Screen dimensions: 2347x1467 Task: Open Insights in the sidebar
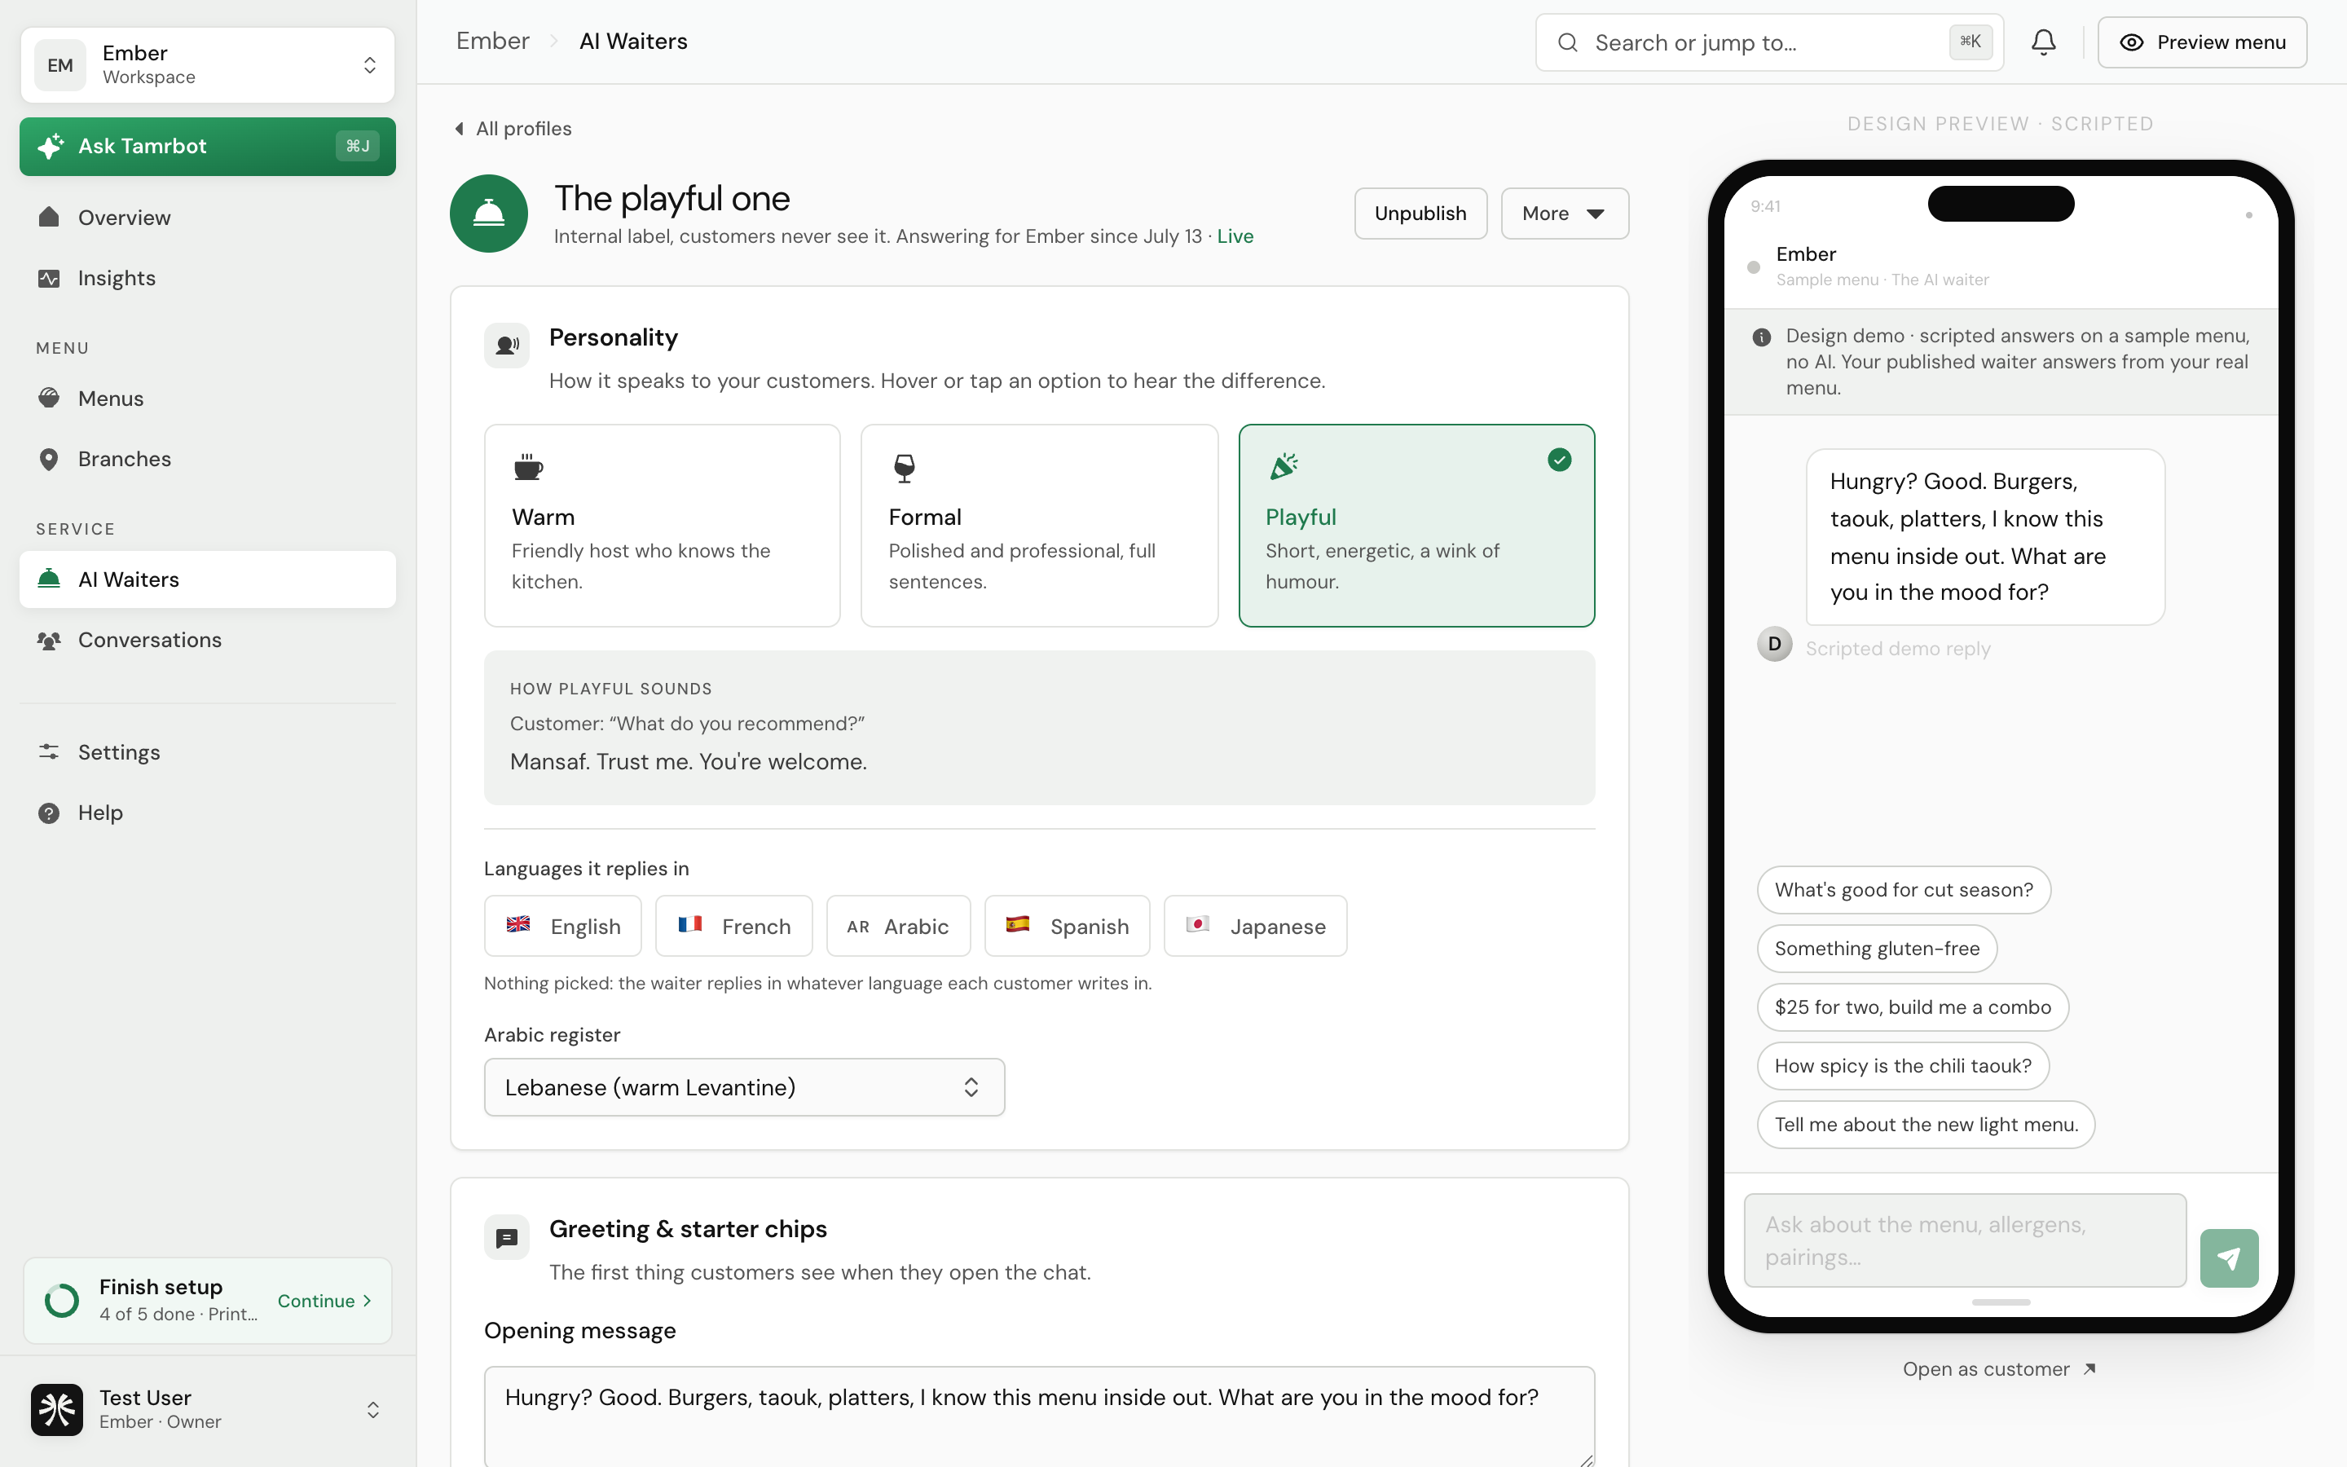[208, 279]
